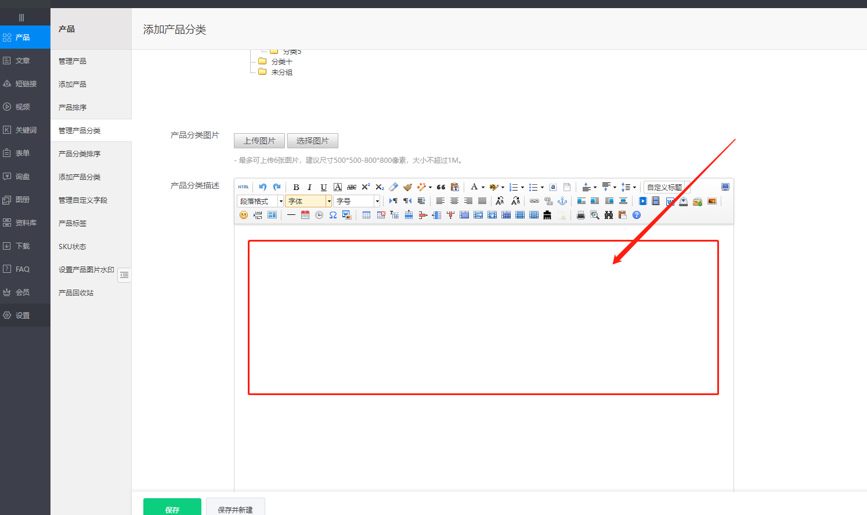Screen dimensions: 867x515
Task: Click the green 保存 button
Action: coord(172,508)
